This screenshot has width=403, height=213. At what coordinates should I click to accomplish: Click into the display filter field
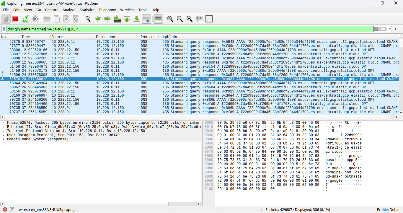pyautogui.click(x=190, y=29)
